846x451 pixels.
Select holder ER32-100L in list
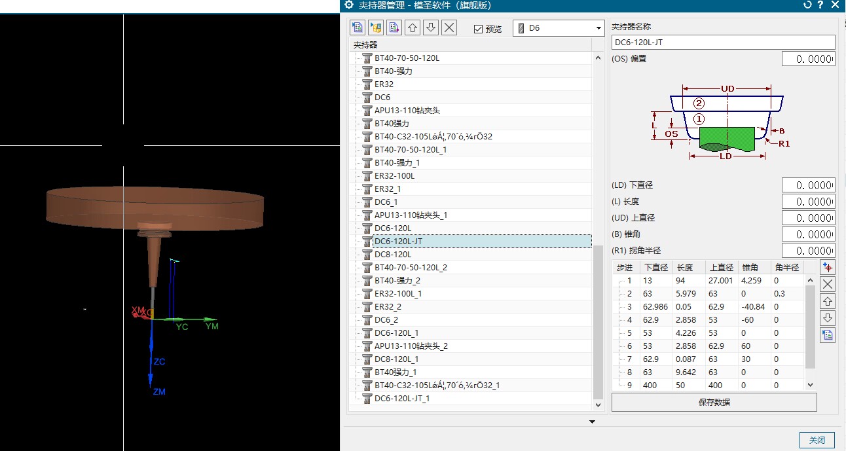point(394,175)
